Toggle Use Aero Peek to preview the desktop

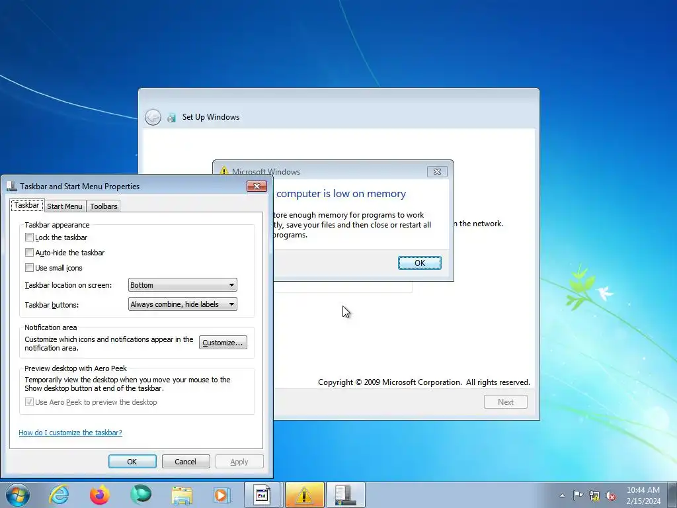click(x=29, y=402)
